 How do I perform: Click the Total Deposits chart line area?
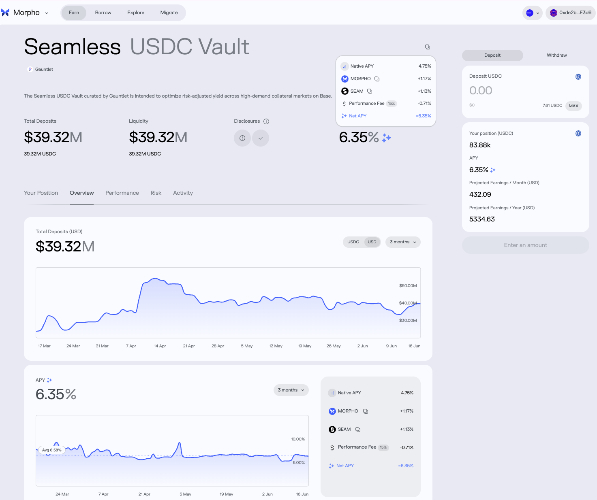click(228, 303)
